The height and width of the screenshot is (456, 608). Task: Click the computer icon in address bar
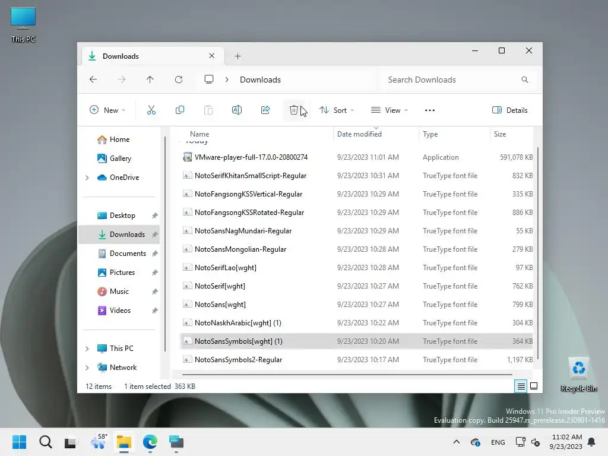[x=209, y=80]
